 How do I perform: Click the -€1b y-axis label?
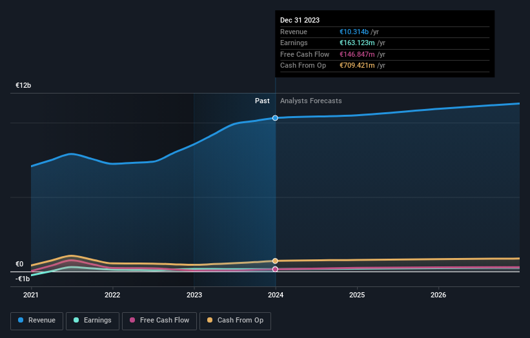(x=23, y=279)
